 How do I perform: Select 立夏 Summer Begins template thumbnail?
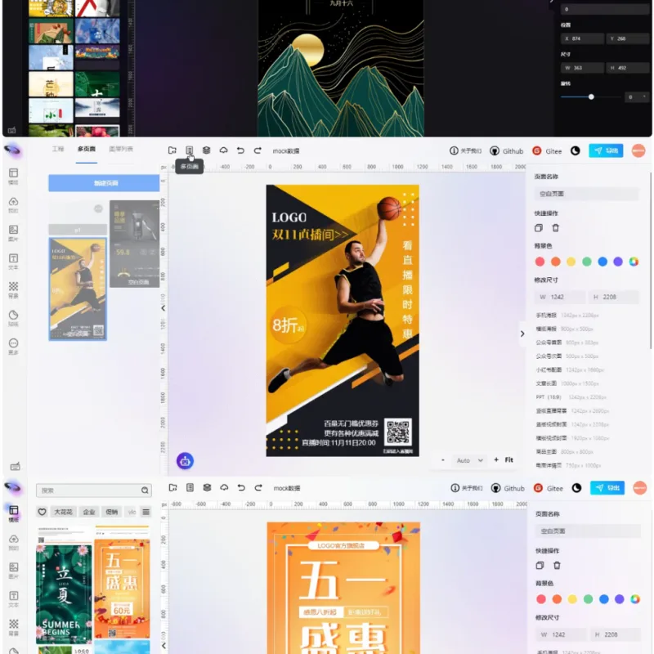tap(64, 594)
